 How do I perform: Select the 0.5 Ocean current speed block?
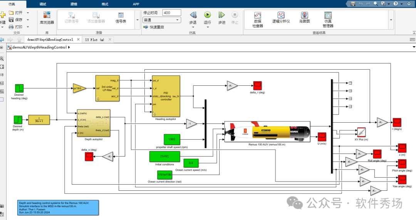(191, 163)
